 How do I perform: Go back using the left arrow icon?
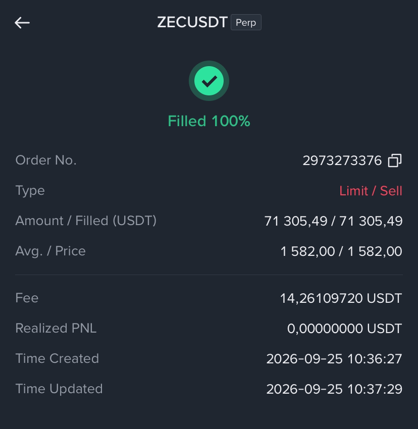(22, 22)
